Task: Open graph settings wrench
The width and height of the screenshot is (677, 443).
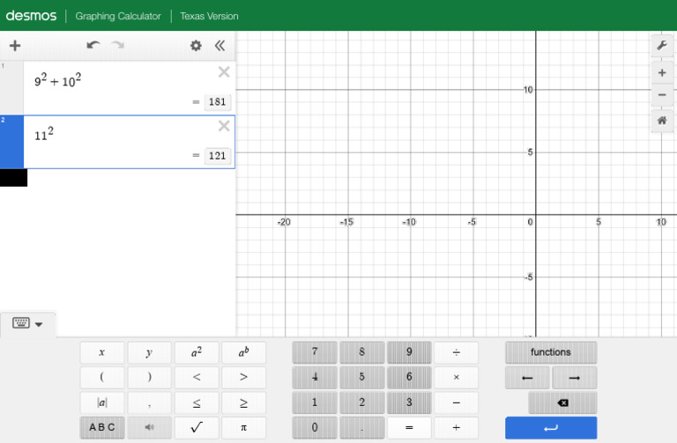Action: coord(662,45)
